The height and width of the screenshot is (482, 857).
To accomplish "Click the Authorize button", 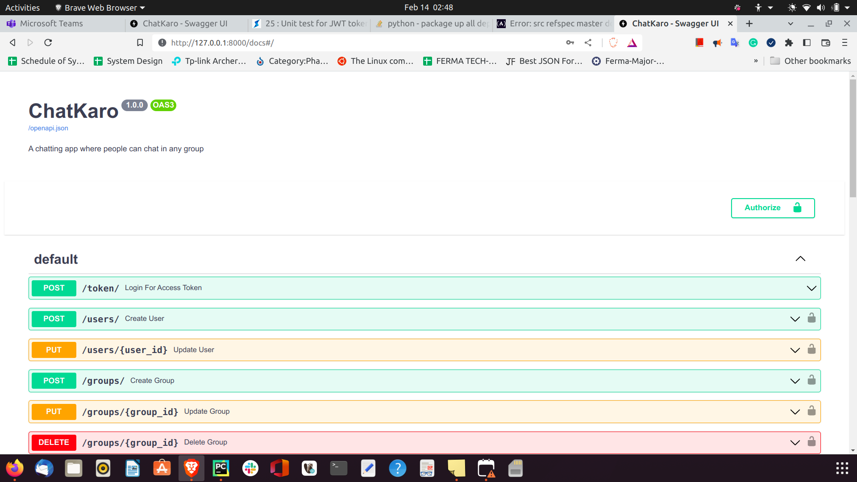I will [x=773, y=208].
